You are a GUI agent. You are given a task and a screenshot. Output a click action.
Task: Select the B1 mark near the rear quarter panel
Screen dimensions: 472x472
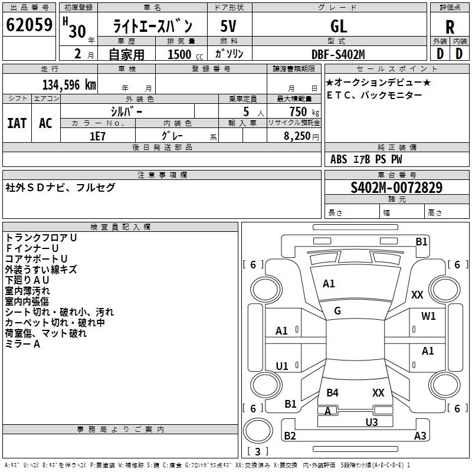point(290,404)
